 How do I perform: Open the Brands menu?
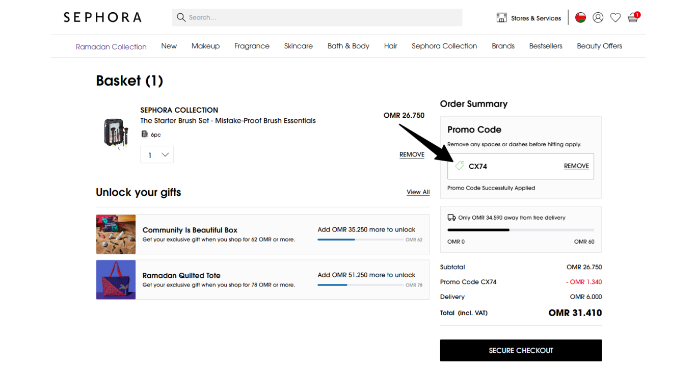click(x=503, y=46)
